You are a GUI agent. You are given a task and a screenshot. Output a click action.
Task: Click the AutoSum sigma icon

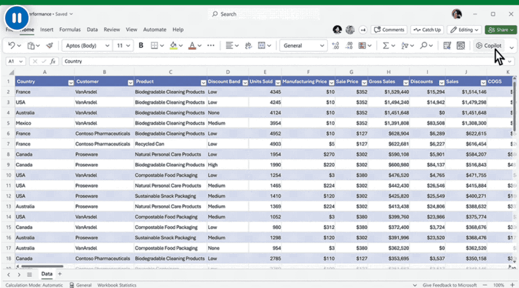pyautogui.click(x=385, y=46)
